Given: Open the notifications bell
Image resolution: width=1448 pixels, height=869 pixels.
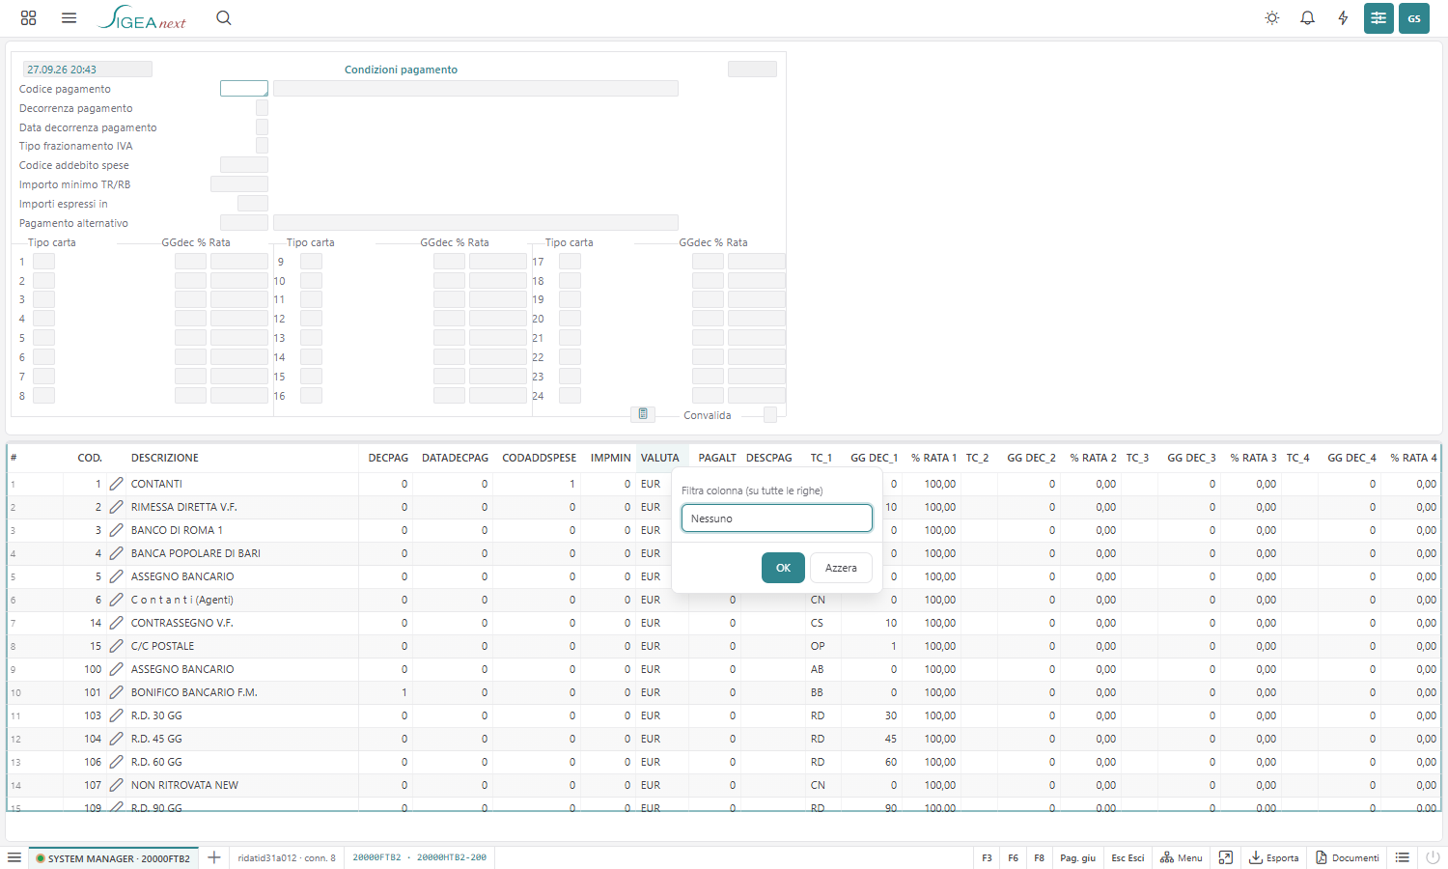Looking at the screenshot, I should tap(1308, 17).
